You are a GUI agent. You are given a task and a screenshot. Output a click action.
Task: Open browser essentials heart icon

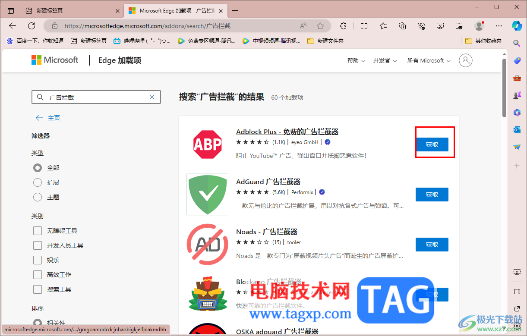pyautogui.click(x=422, y=26)
